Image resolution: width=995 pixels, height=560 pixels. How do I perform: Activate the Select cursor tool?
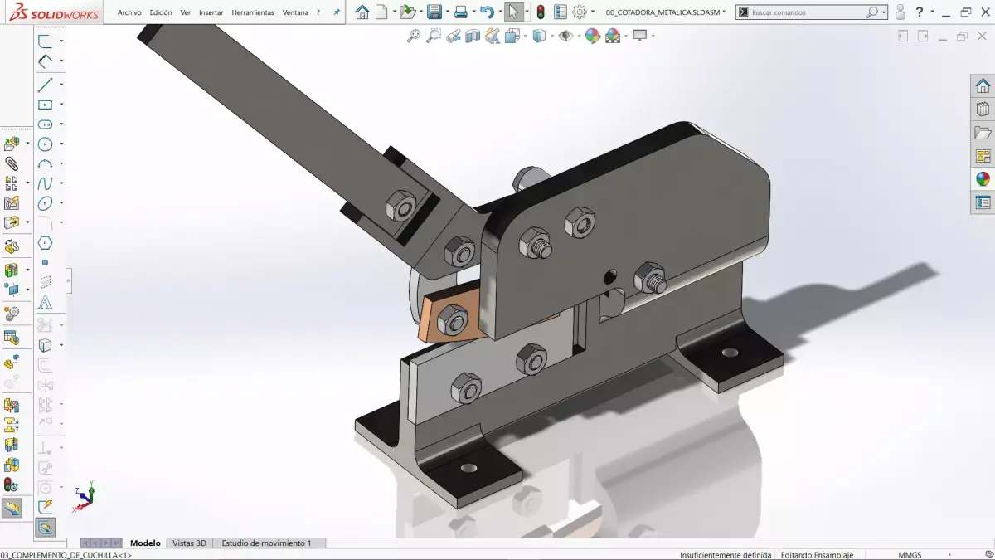[514, 12]
